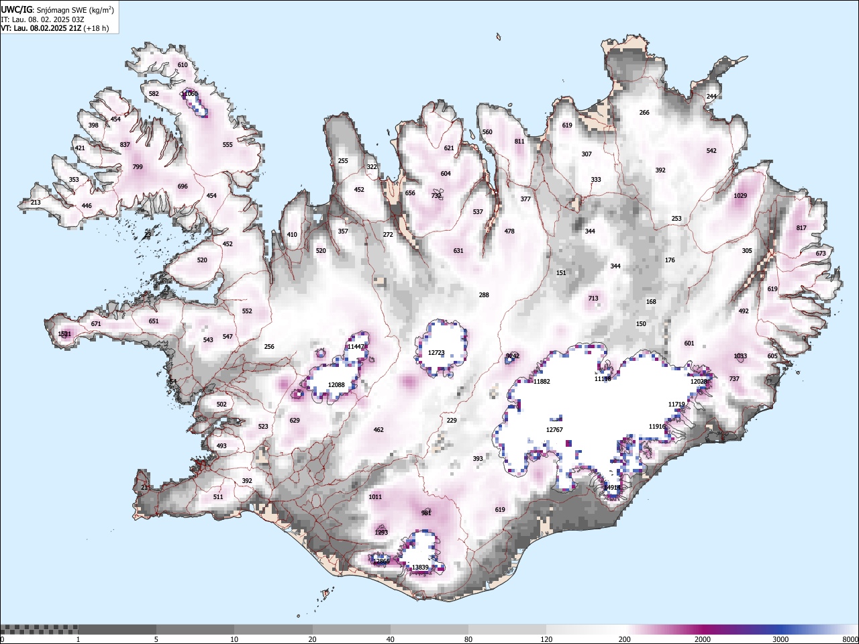The width and height of the screenshot is (859, 644).
Task: Click the map value 799
Action: (x=138, y=168)
